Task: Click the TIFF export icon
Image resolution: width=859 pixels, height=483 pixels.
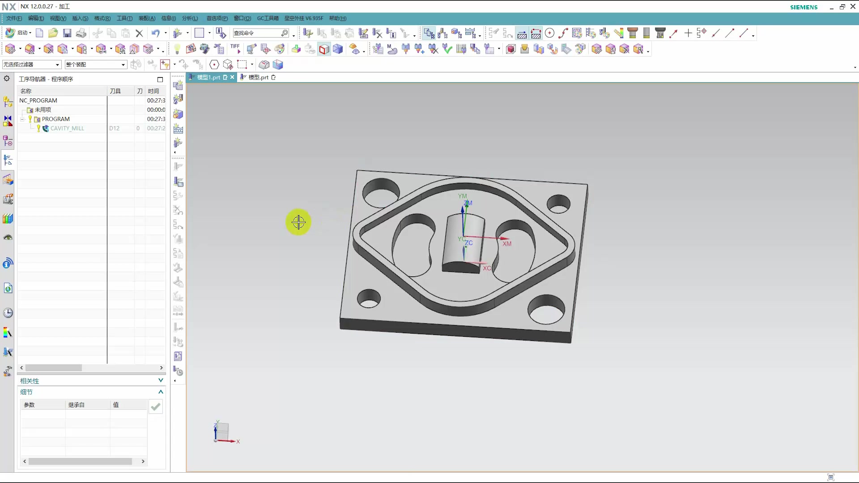Action: click(x=235, y=48)
